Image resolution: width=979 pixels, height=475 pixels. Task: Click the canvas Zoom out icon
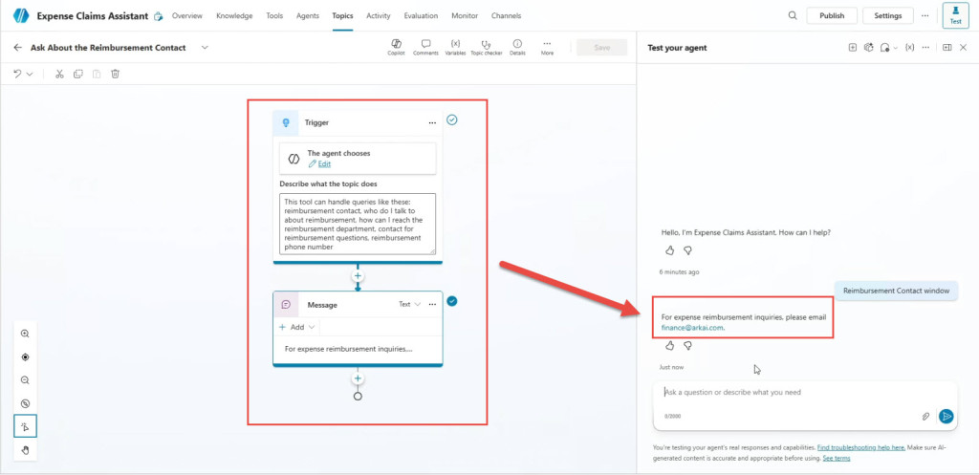pos(26,380)
